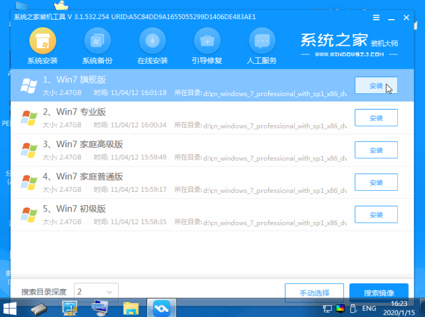Install Win7 专业版 with 安装 button
Screen dimensions: 425x317
pyautogui.click(x=376, y=118)
